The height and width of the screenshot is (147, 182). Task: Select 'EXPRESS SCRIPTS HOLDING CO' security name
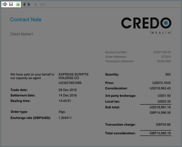pyautogui.click(x=74, y=76)
